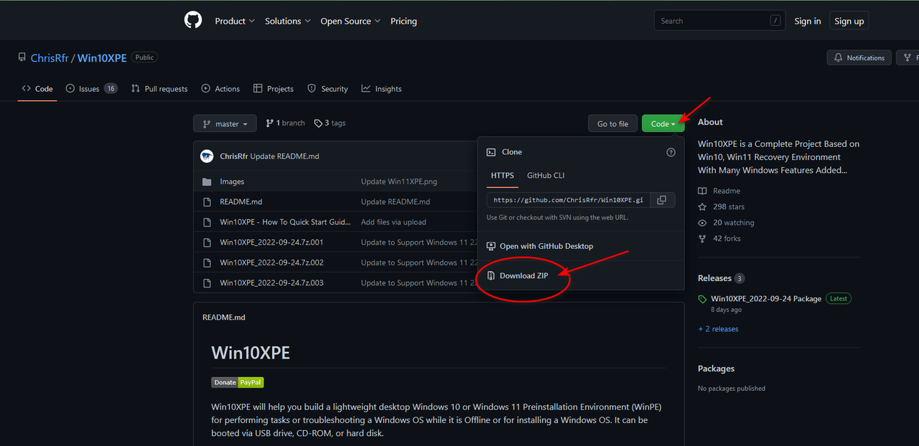Screen dimensions: 919x446
Task: View the 3 tags link
Action: 330,123
